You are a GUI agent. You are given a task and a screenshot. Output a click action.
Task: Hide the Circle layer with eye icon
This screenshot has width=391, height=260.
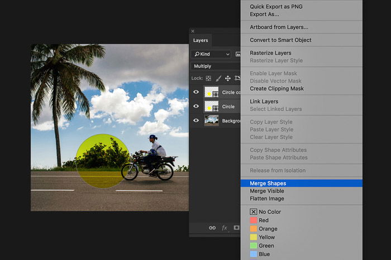tap(196, 106)
